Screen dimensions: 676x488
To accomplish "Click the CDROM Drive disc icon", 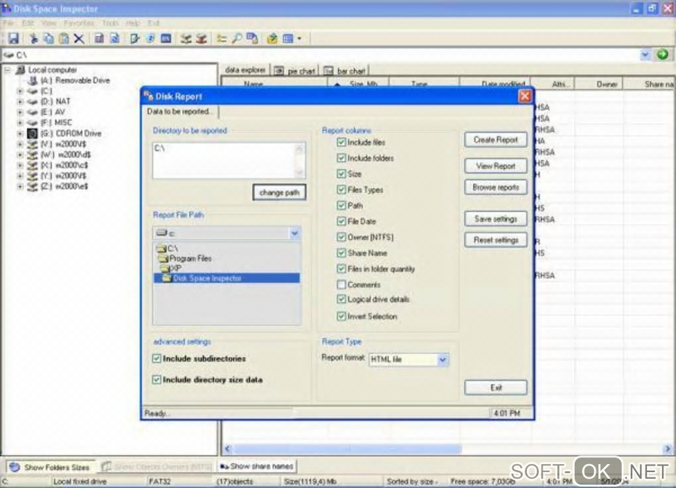I will pyautogui.click(x=32, y=133).
